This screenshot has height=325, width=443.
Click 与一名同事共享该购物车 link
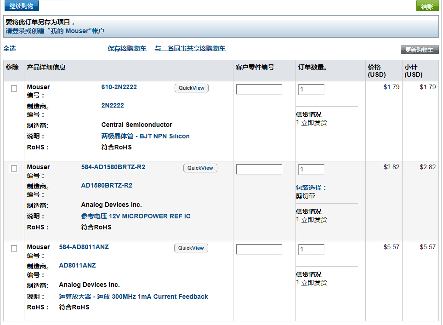tap(190, 48)
